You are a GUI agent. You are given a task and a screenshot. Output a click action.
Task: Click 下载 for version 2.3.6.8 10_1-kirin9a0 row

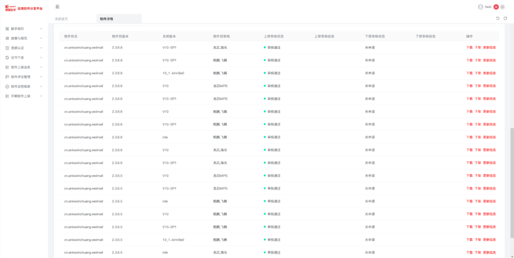(x=469, y=73)
